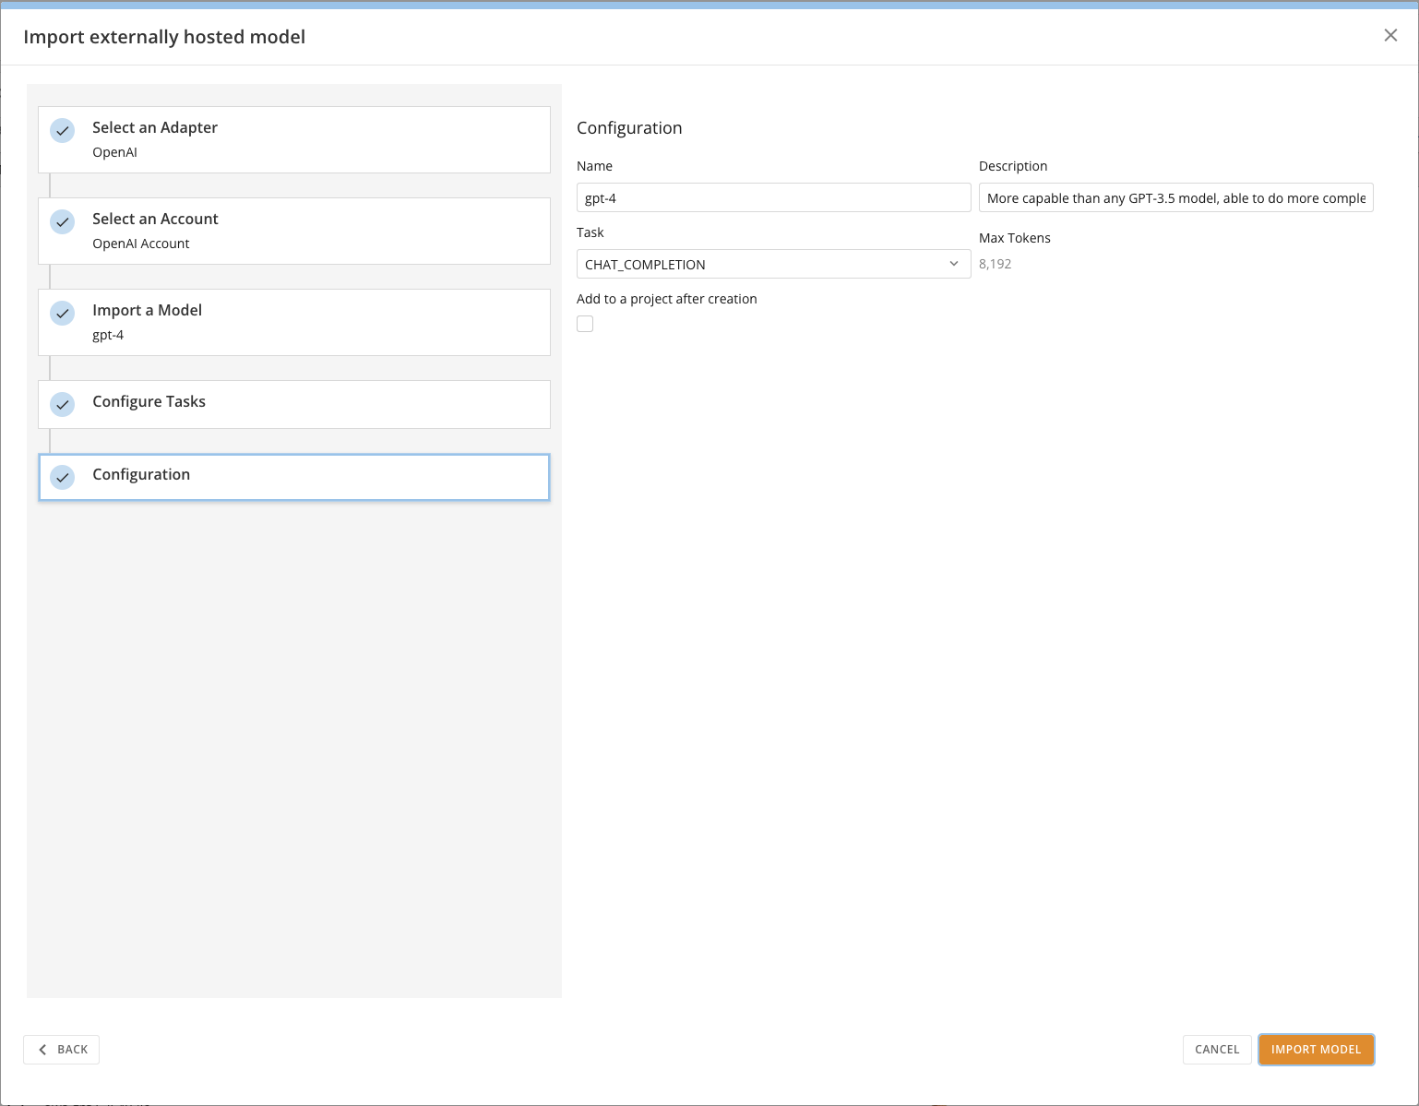Viewport: 1419px width, 1106px height.
Task: Click the Configuration heading in the right panel
Action: [x=629, y=128]
